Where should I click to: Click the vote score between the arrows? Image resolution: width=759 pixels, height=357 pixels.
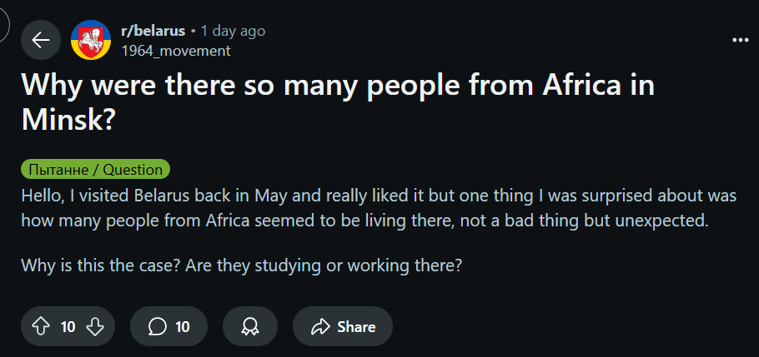pos(68,327)
